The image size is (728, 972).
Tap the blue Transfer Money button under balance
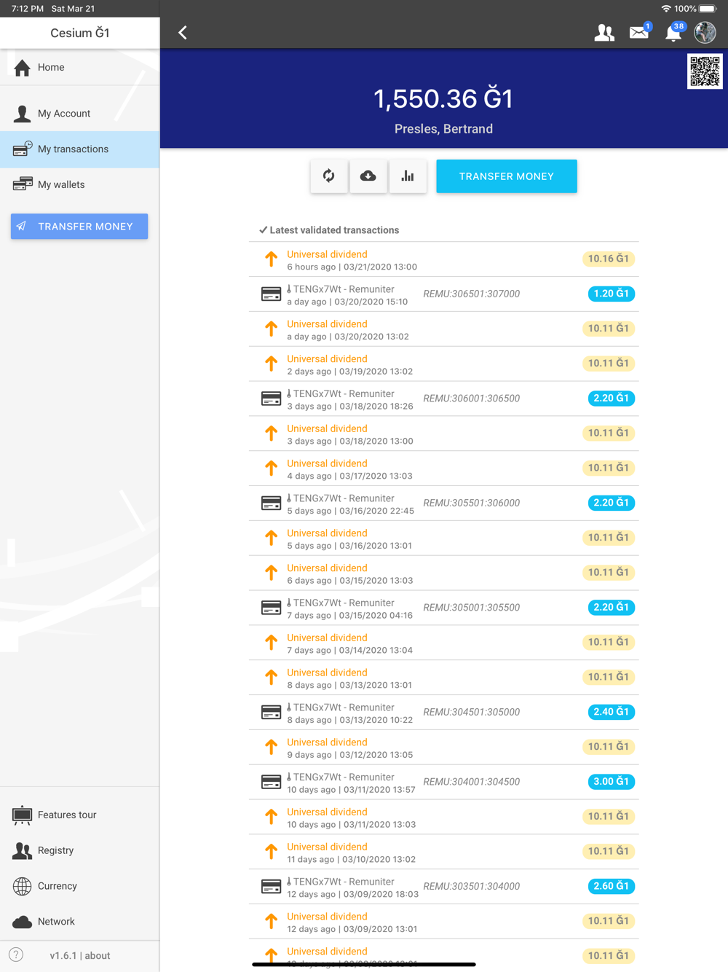[507, 176]
